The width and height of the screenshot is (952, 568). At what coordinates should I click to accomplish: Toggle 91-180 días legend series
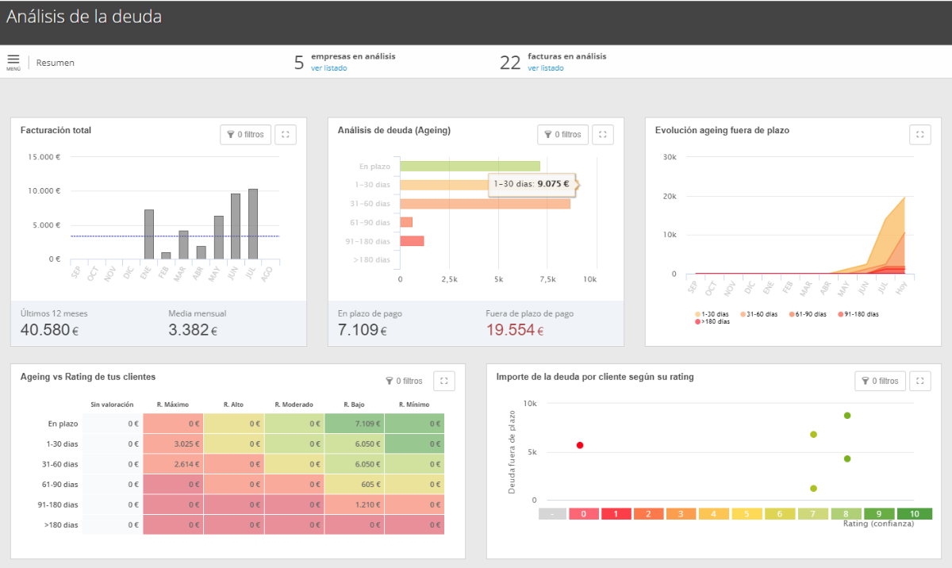(x=858, y=314)
